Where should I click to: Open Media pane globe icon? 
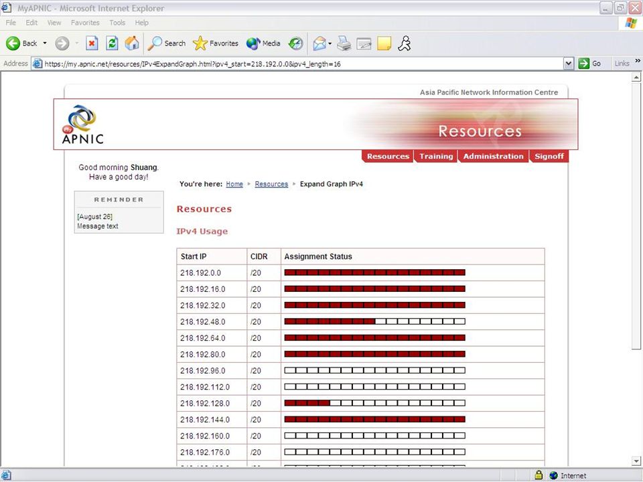(x=263, y=43)
